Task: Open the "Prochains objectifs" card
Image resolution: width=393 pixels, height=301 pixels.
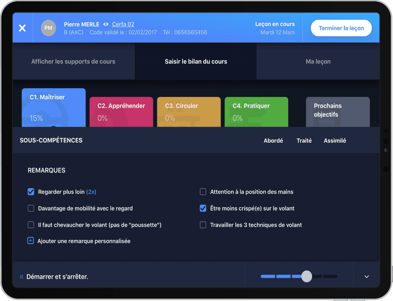Action: [x=337, y=111]
